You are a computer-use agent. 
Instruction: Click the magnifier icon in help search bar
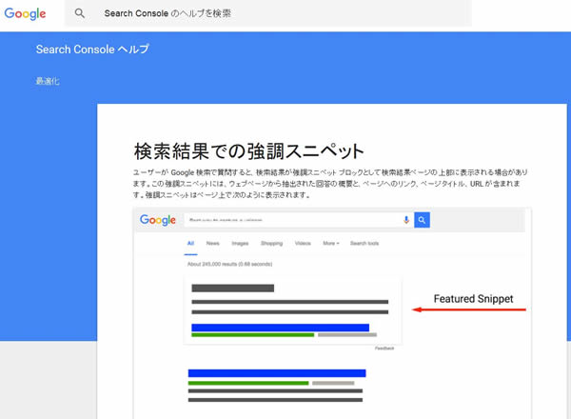point(80,13)
